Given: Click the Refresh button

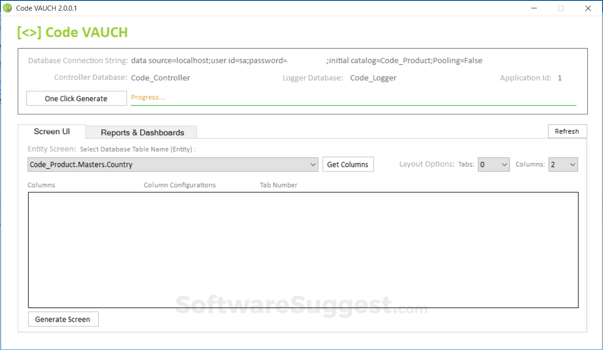Looking at the screenshot, I should point(567,131).
